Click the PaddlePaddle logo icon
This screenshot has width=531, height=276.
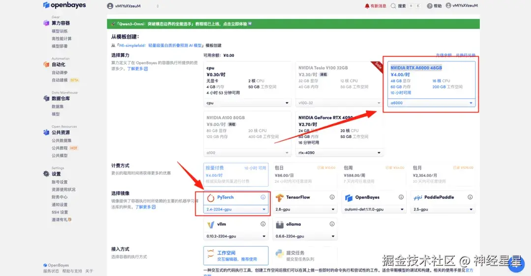click(417, 197)
